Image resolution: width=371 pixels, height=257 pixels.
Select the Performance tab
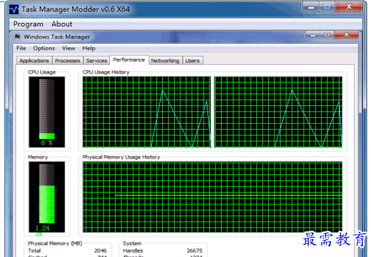click(129, 60)
